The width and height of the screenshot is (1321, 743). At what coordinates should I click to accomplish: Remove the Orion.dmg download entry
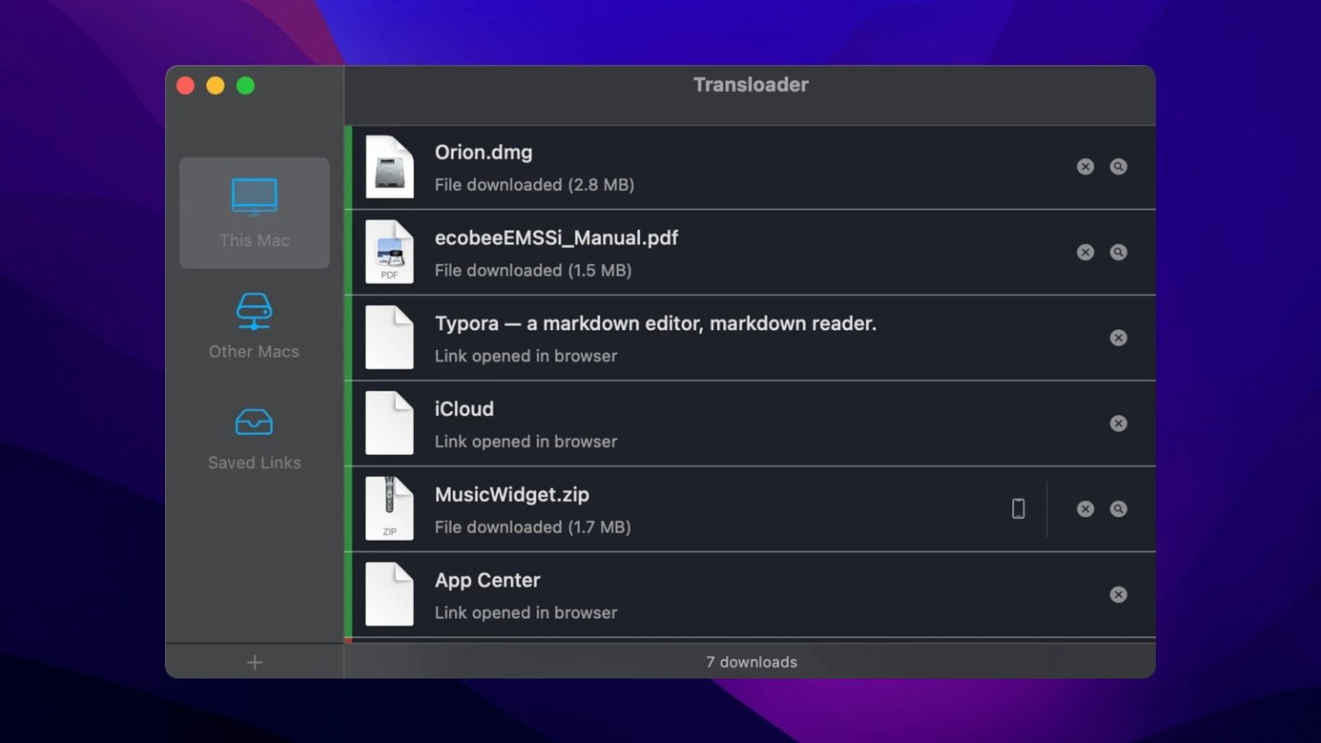coord(1084,166)
